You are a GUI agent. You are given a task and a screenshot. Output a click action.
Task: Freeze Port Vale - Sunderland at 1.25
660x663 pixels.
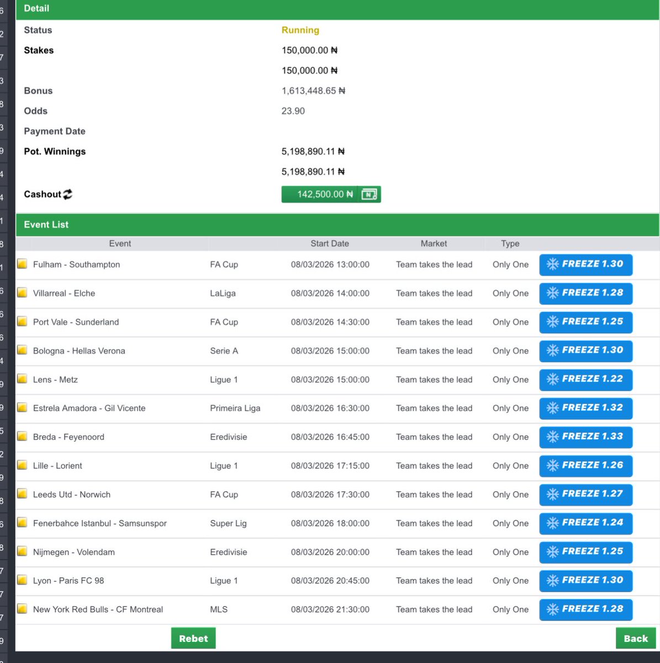point(585,322)
